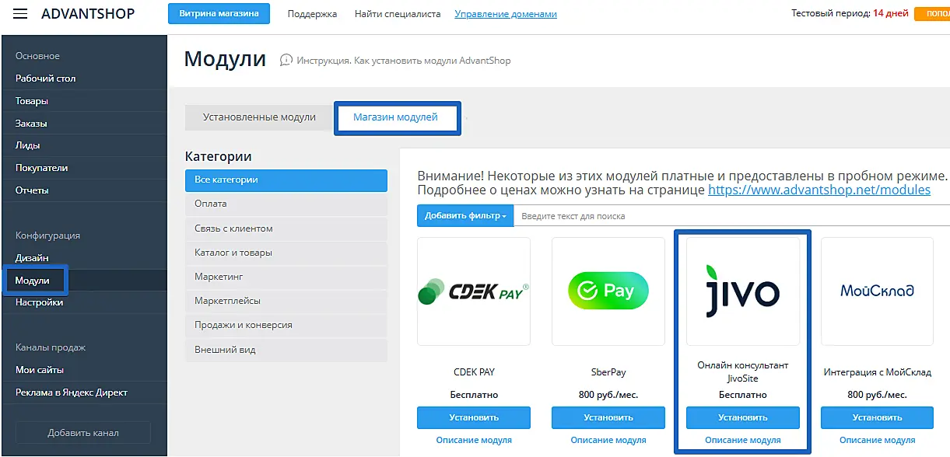The image size is (950, 457).
Task: Open the hamburger menu icon
Action: pyautogui.click(x=20, y=14)
